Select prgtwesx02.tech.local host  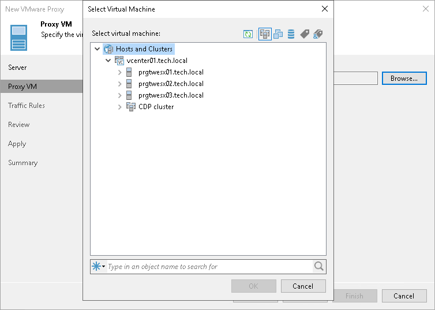(171, 84)
